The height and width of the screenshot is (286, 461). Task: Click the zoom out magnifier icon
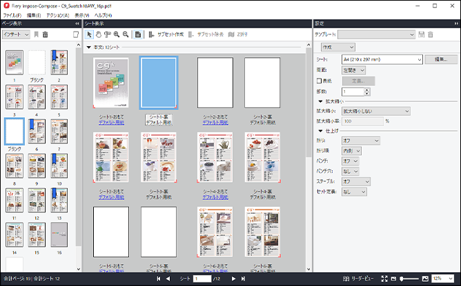pos(126,34)
